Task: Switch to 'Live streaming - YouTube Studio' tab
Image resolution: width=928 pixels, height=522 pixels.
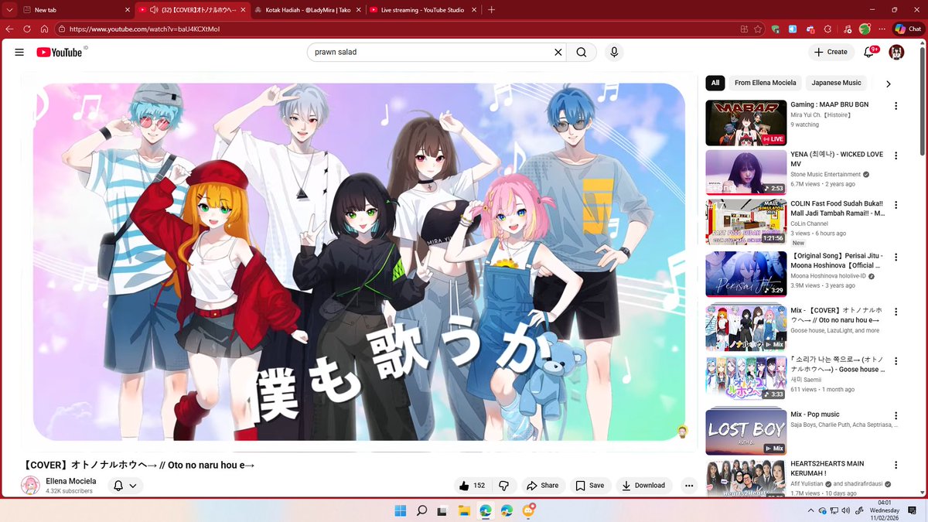Action: tap(421, 9)
